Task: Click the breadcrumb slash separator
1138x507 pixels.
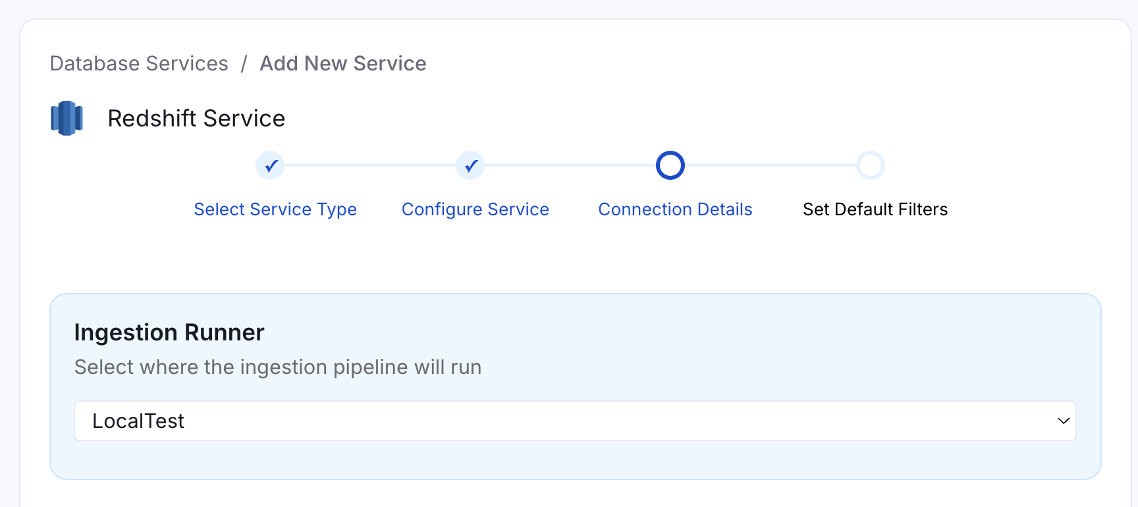Action: (x=244, y=63)
